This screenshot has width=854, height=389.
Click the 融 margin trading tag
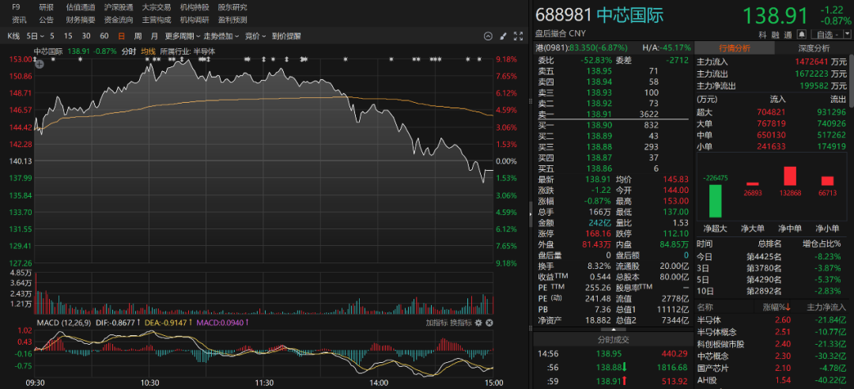775,34
